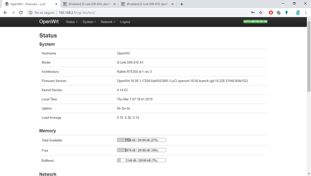Viewport: 311px width, 176px height.
Task: Click the Memory section heading
Action: [x=48, y=131]
